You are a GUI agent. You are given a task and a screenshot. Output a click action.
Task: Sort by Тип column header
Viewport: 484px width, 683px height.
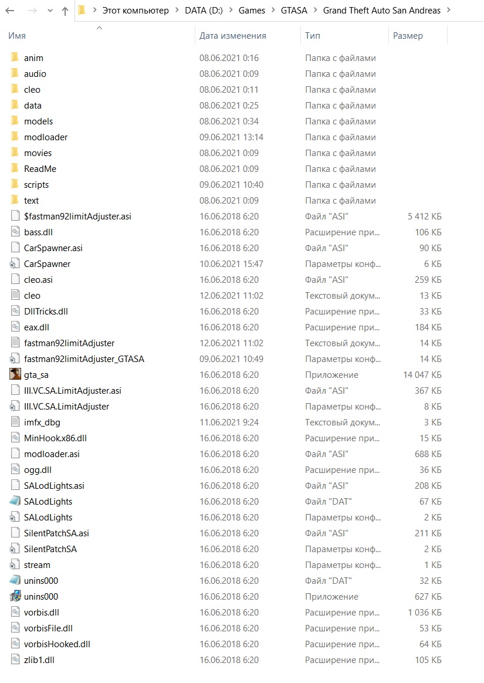[312, 36]
